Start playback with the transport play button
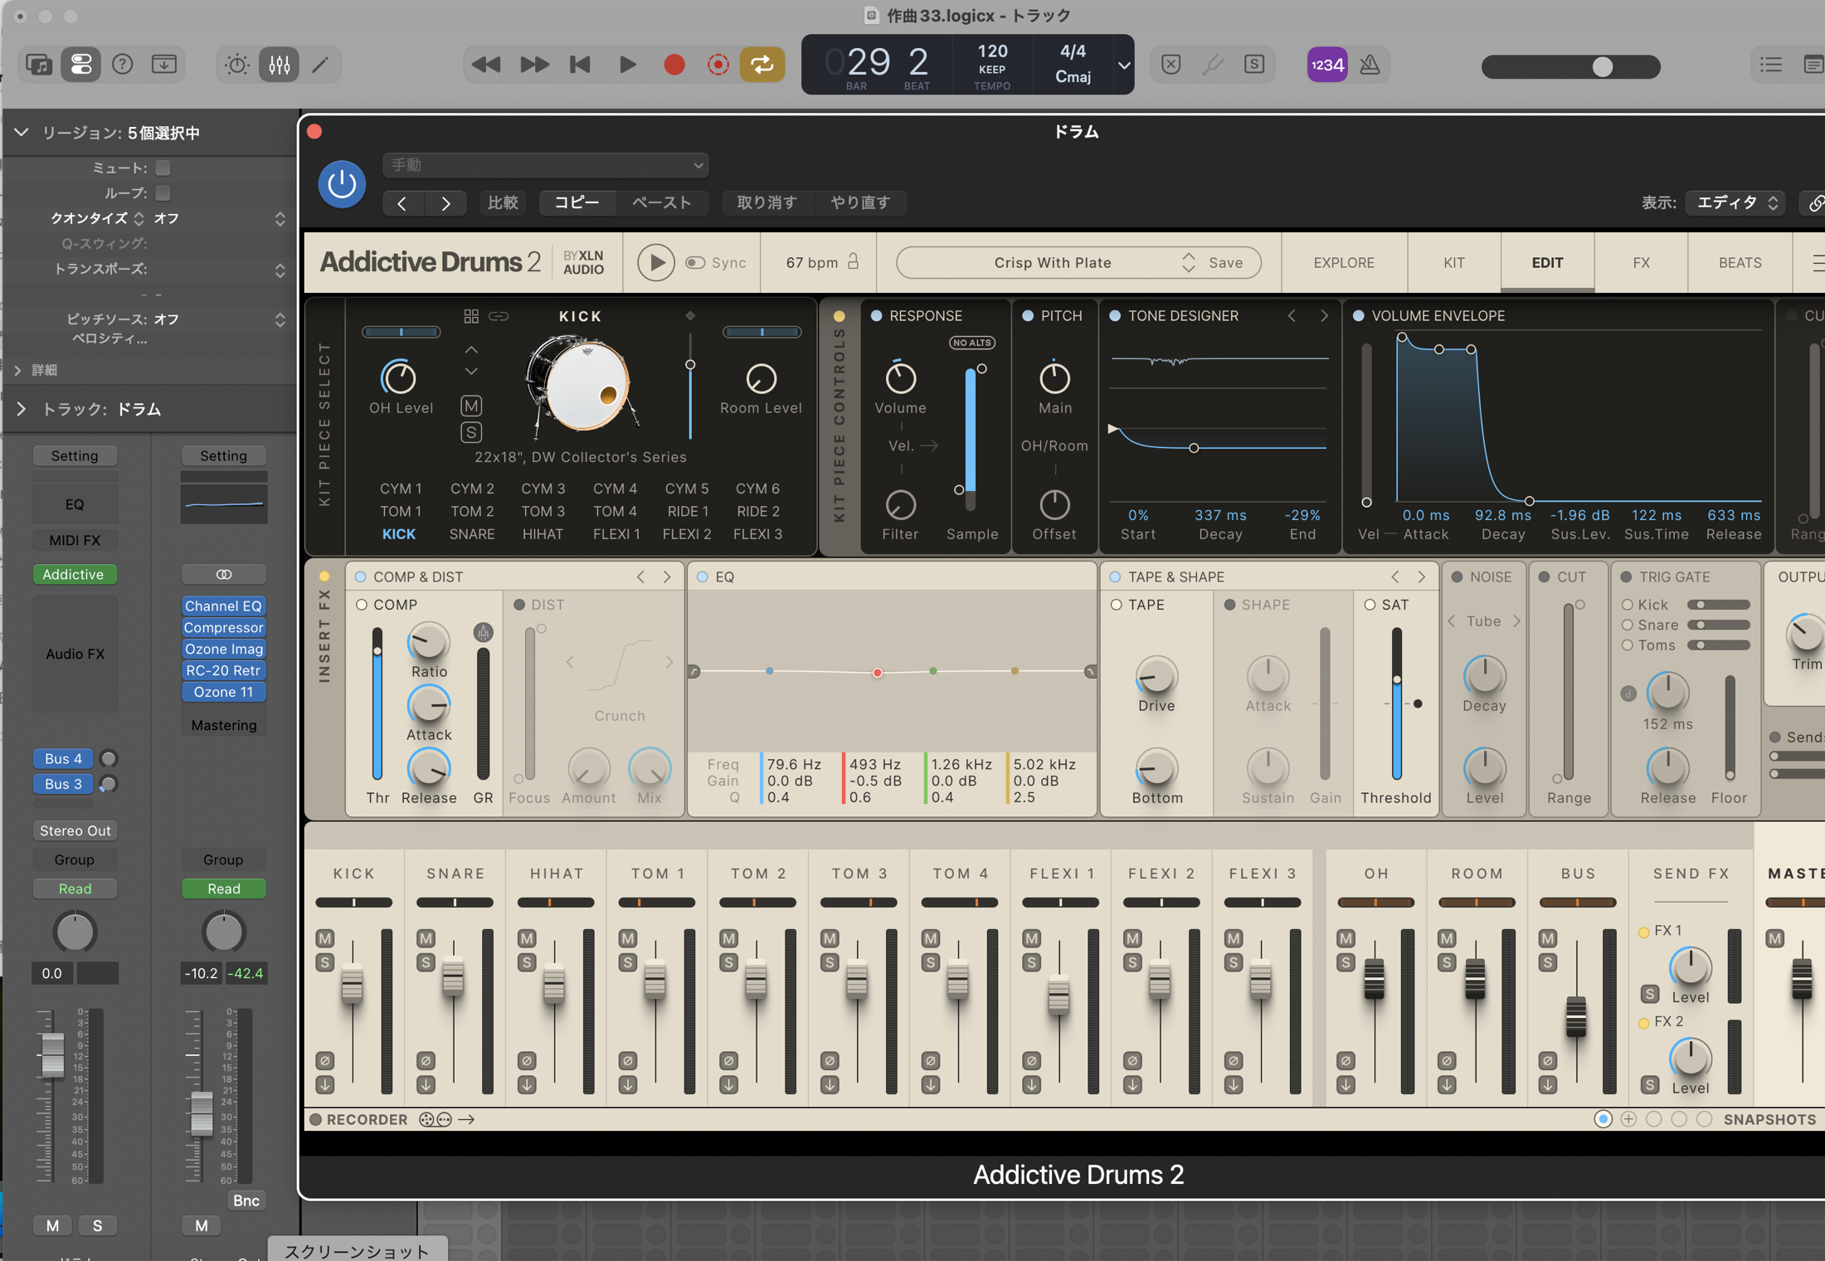The width and height of the screenshot is (1825, 1261). (x=627, y=65)
